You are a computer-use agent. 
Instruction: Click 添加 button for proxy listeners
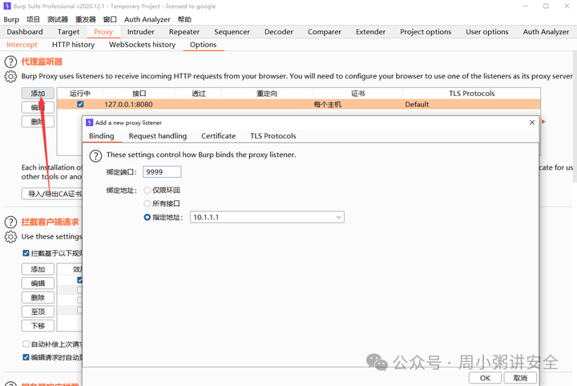pos(38,94)
